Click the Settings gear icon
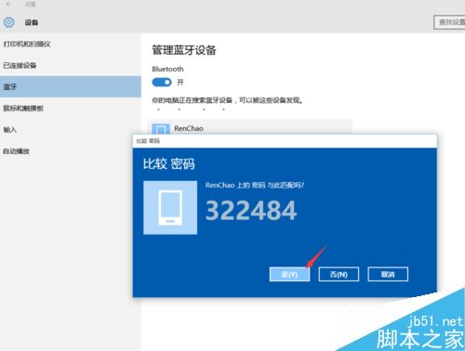Screen dimensions: 465x351 coord(8,22)
